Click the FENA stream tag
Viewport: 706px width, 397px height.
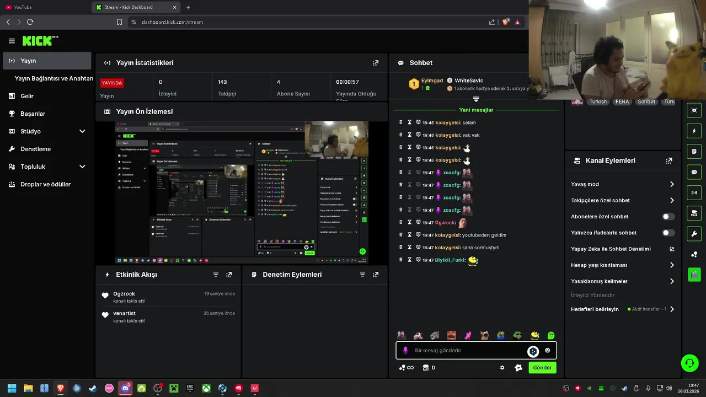click(622, 101)
